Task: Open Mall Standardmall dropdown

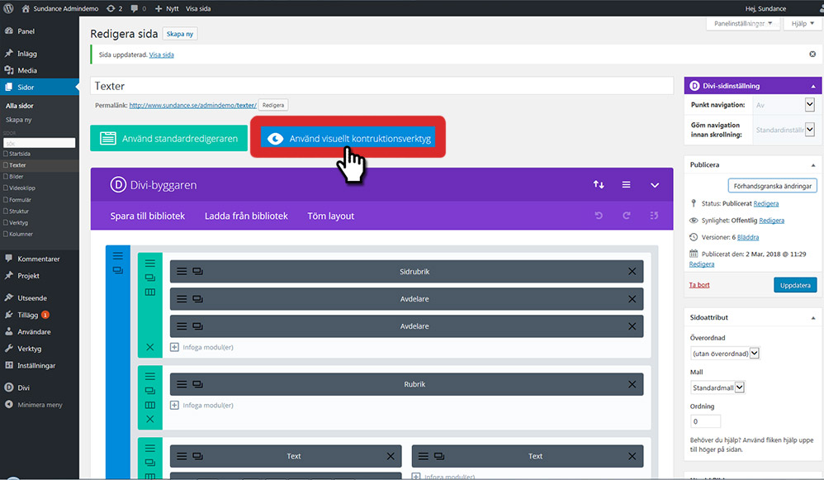Action: (717, 387)
